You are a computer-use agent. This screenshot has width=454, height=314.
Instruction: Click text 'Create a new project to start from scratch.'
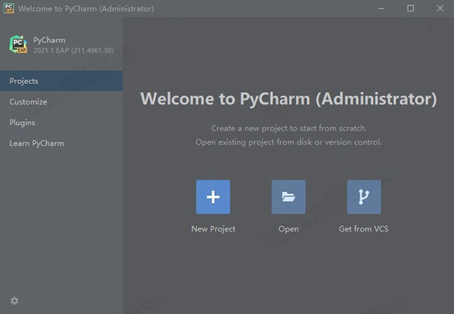pos(289,128)
